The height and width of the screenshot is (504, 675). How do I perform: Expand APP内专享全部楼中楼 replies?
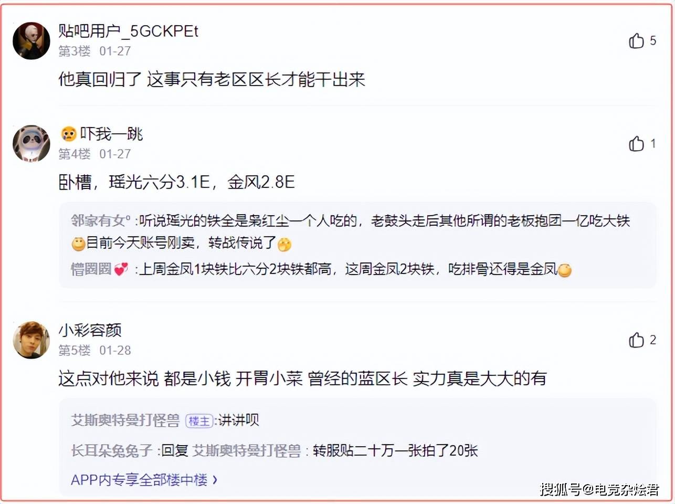(144, 480)
